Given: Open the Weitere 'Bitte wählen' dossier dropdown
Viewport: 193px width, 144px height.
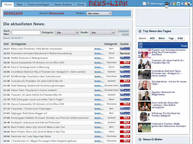Looking at the screenshot, I should (99, 13).
